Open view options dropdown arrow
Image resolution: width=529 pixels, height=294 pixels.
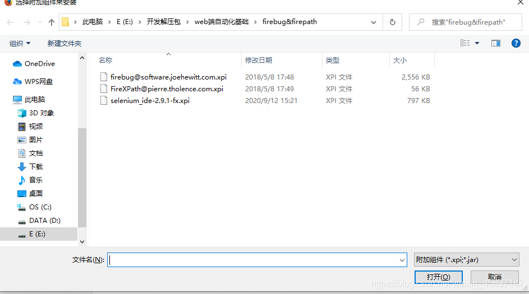pos(477,43)
